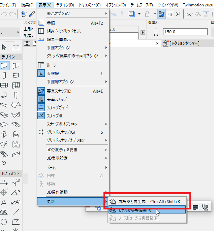Click the Undo arrow icon

pos(4,14)
